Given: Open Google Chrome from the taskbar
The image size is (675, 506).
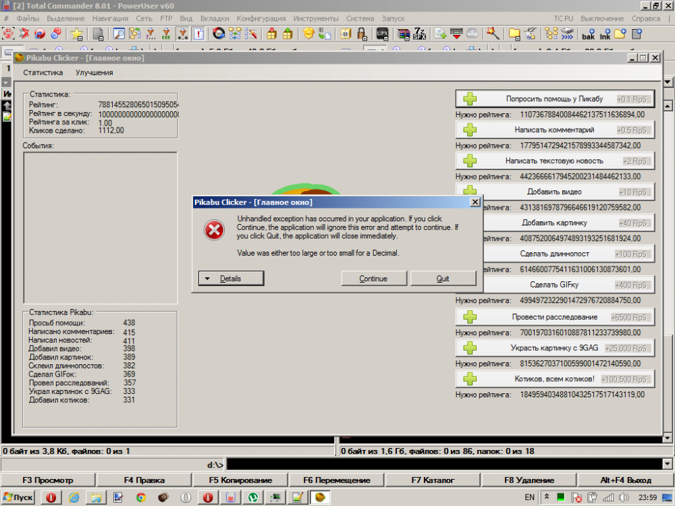Looking at the screenshot, I should tap(141, 497).
